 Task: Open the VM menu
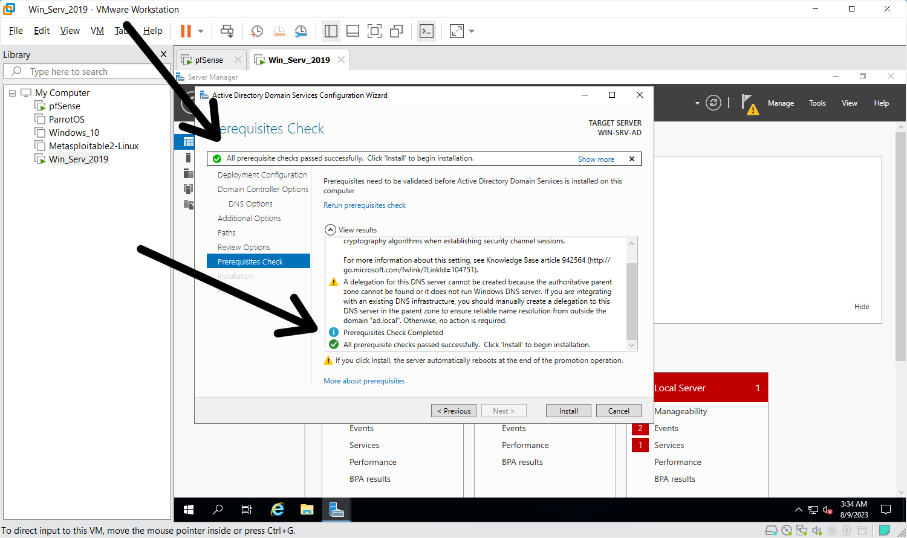click(x=97, y=31)
